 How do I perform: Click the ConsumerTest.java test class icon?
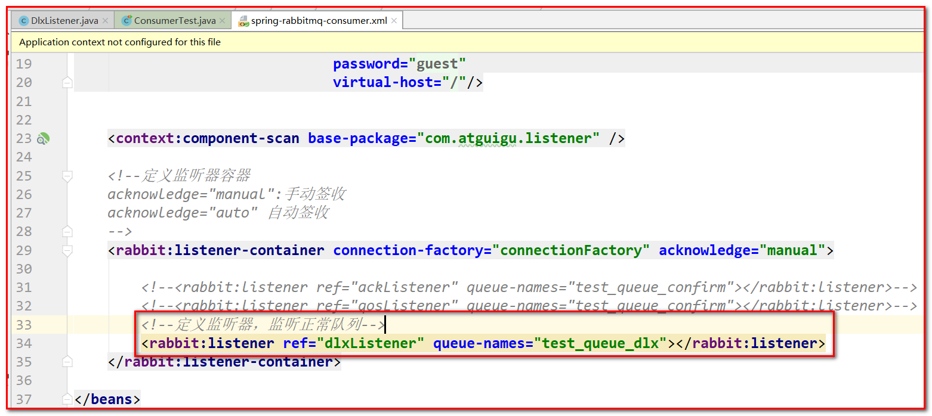coord(126,21)
